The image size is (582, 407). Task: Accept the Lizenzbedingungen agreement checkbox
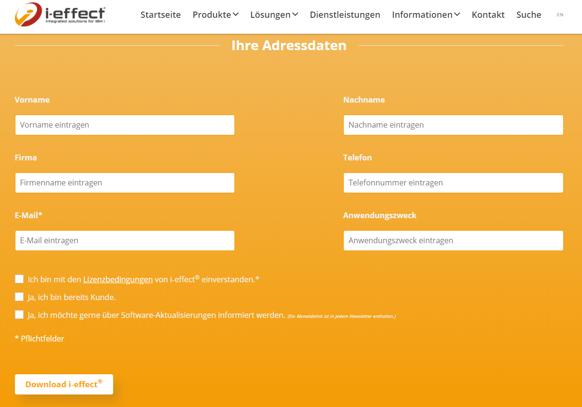coord(19,279)
